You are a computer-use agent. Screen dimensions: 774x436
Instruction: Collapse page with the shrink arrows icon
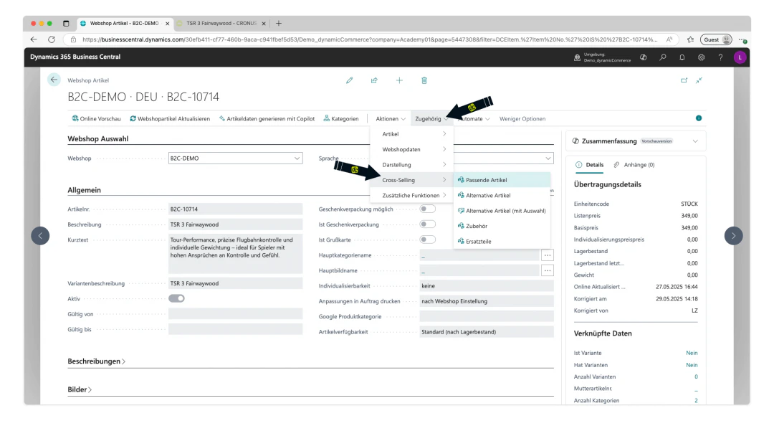click(699, 80)
